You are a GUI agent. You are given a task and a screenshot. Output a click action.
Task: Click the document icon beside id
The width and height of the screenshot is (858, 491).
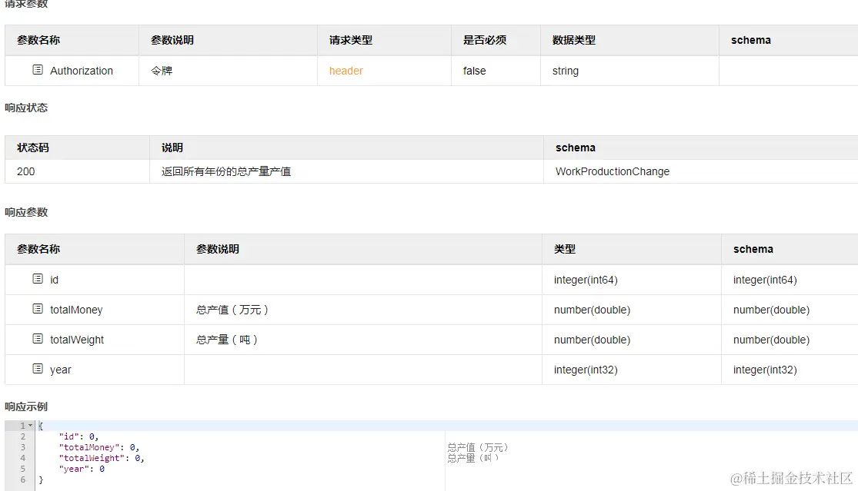click(x=38, y=279)
